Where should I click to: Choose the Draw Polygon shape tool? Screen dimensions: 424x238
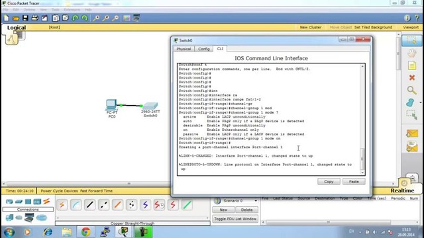coord(410,102)
